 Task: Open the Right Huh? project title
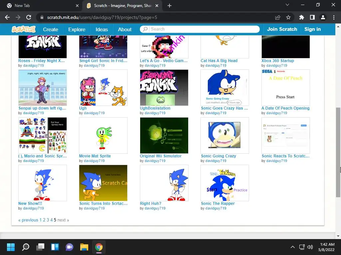pyautogui.click(x=151, y=204)
